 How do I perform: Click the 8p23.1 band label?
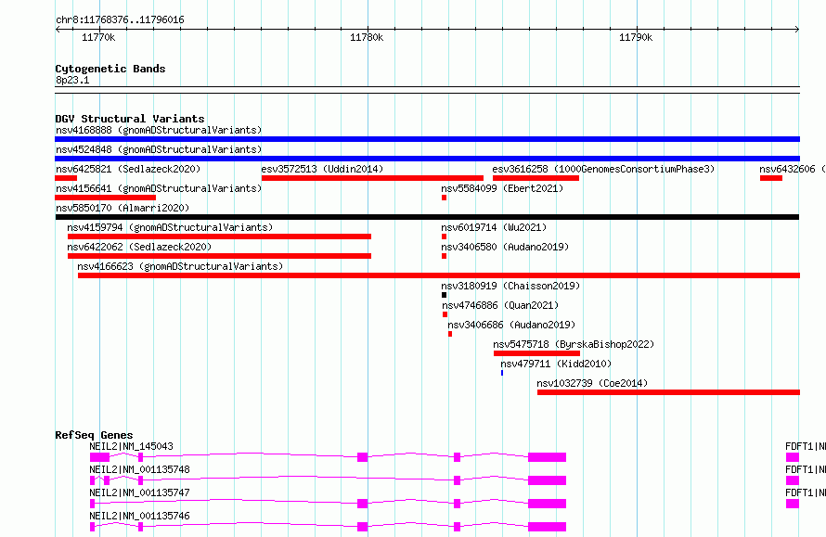click(72, 80)
